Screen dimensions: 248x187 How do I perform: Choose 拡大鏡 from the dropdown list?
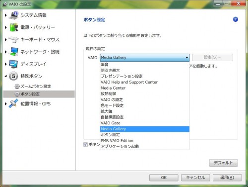tap(145, 111)
